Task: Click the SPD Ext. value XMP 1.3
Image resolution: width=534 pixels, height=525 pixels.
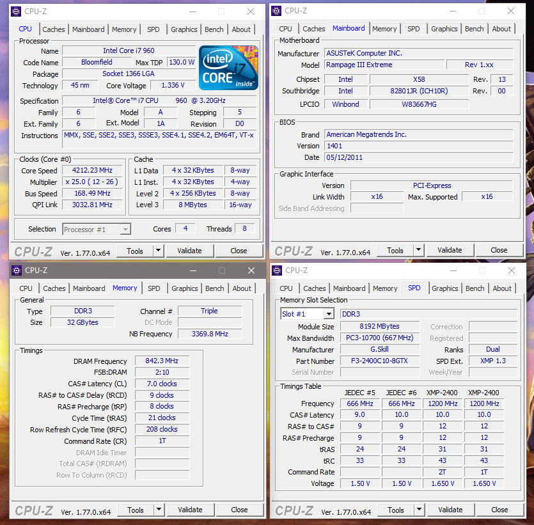Action: click(x=493, y=361)
